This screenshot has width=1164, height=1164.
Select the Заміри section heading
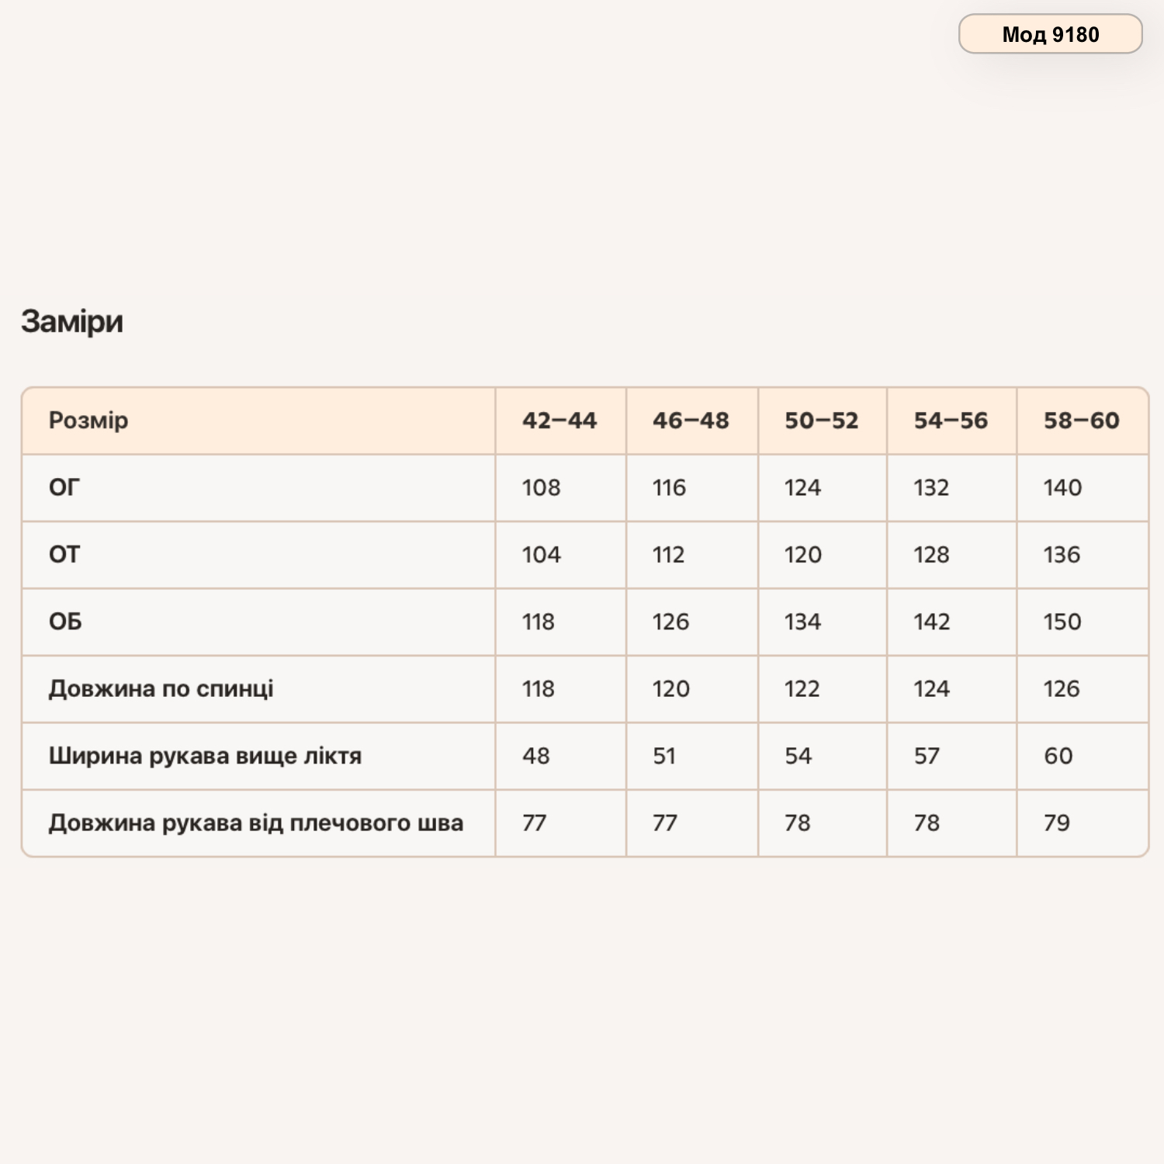[72, 321]
